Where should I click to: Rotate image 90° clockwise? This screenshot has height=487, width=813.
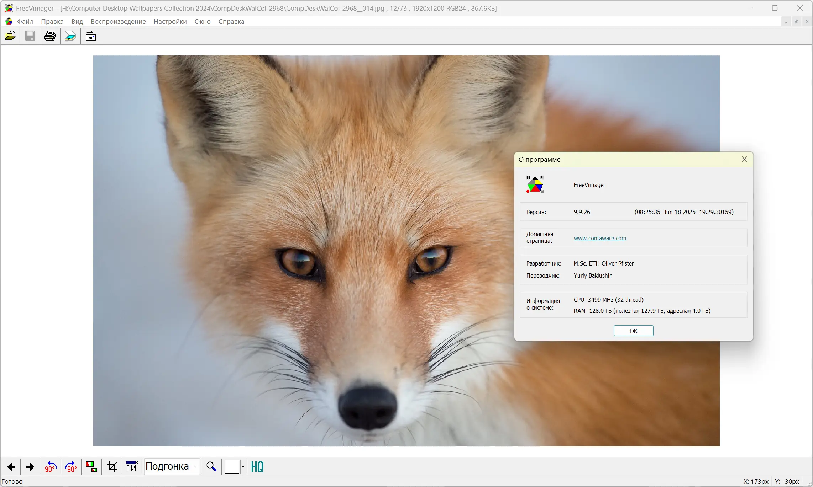pos(71,467)
